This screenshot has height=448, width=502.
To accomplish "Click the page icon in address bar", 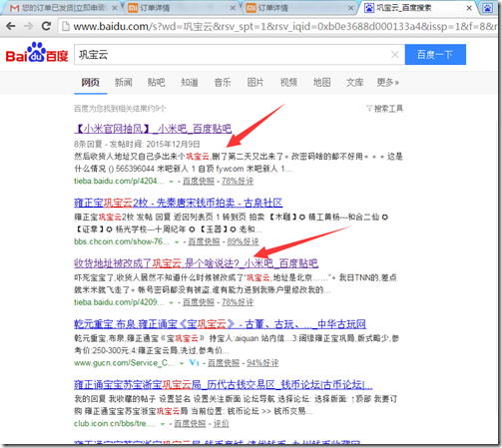I will [66, 26].
